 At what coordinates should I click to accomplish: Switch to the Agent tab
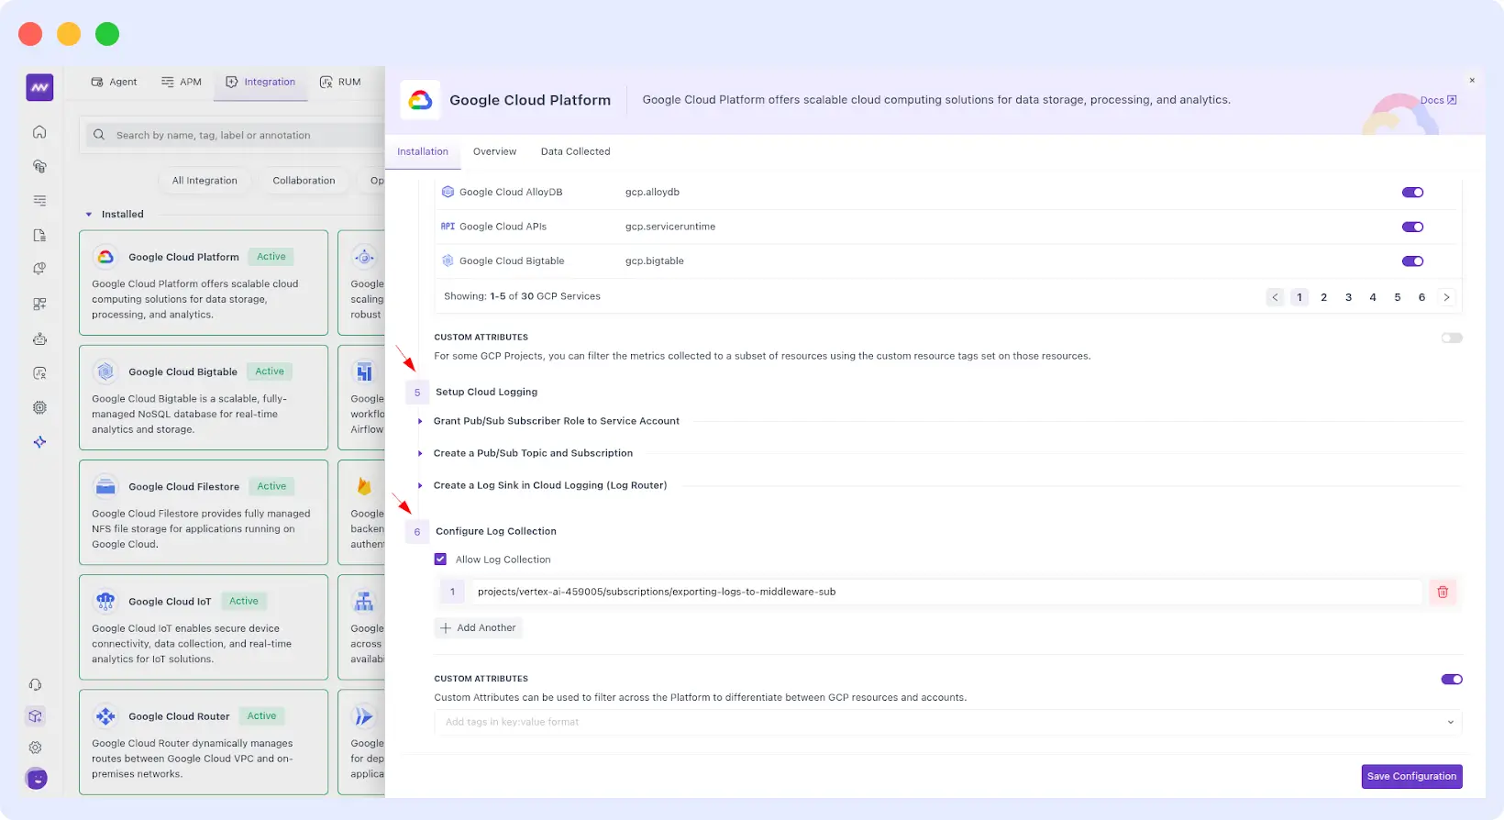[115, 82]
